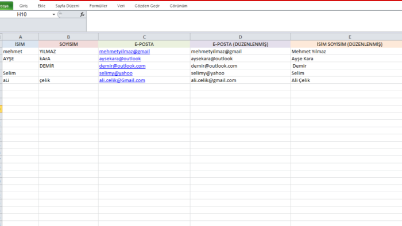Select the Görünüm ribbon tab
This screenshot has width=402, height=226.
click(179, 6)
